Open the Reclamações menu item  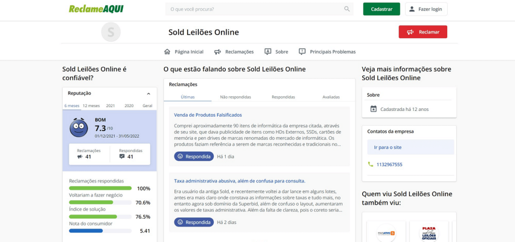click(x=234, y=52)
